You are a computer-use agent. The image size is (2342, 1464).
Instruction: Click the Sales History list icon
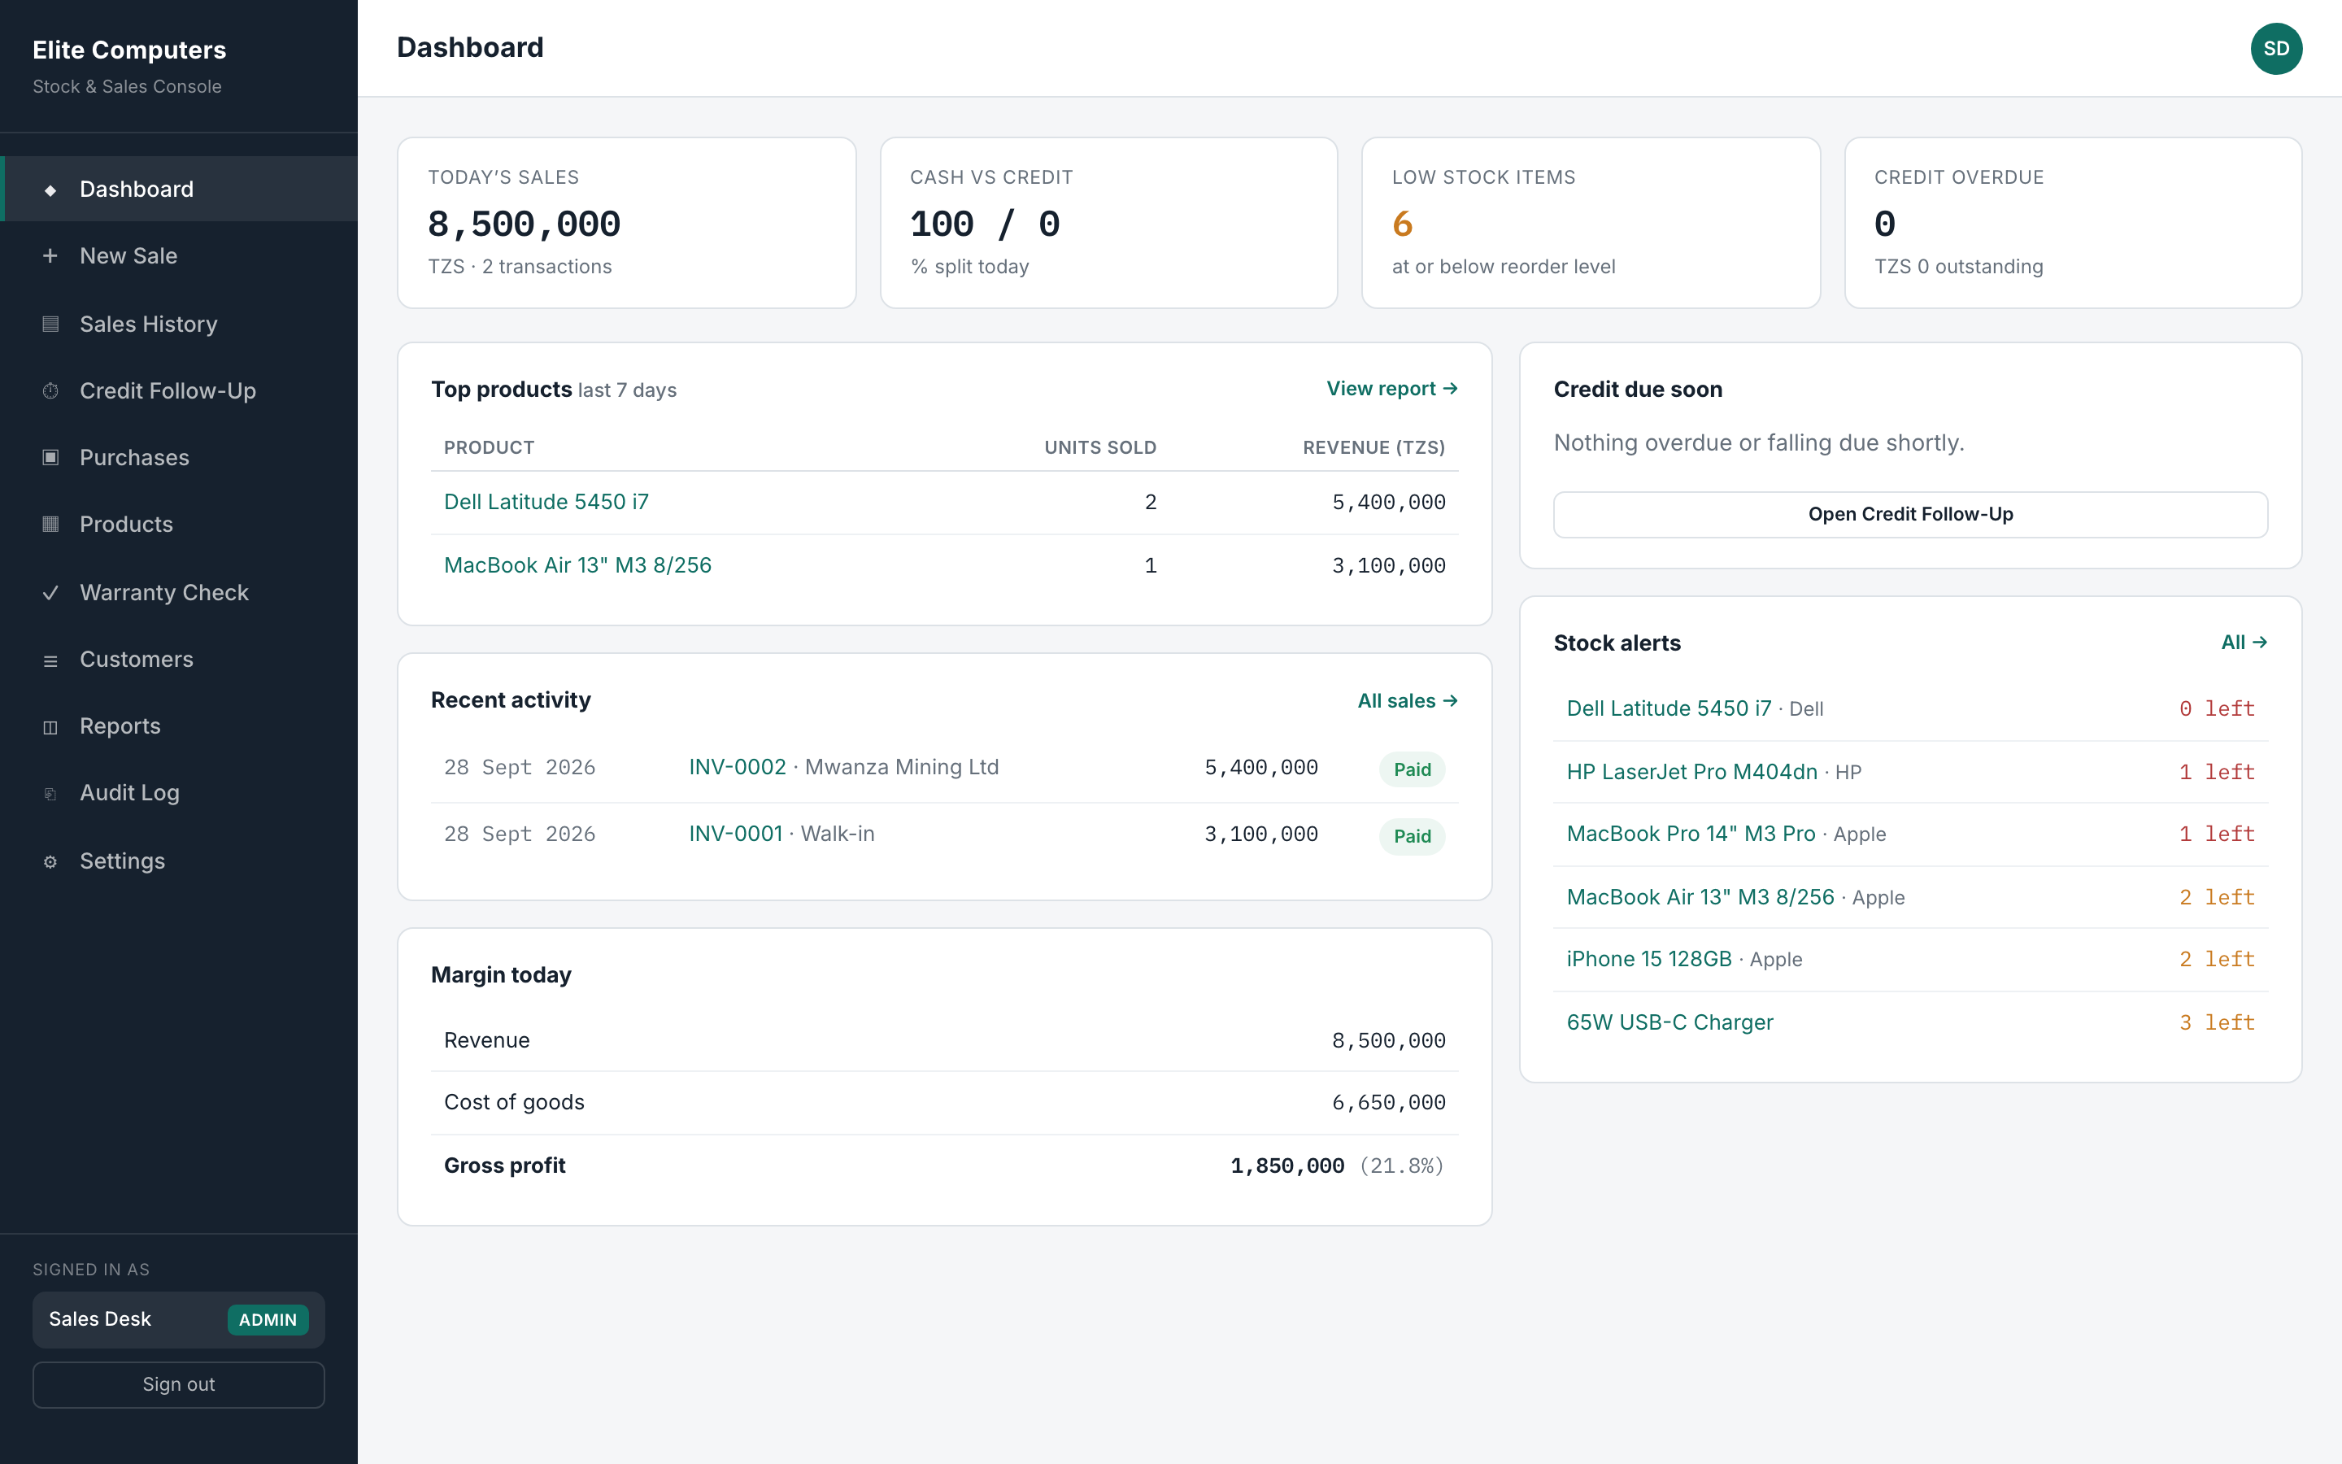[50, 325]
